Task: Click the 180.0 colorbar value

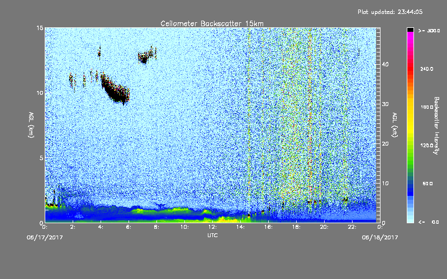Action: pos(426,107)
